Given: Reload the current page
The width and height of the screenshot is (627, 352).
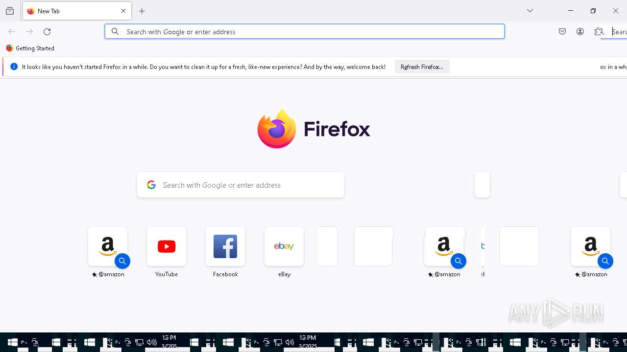Looking at the screenshot, I should click(x=47, y=32).
